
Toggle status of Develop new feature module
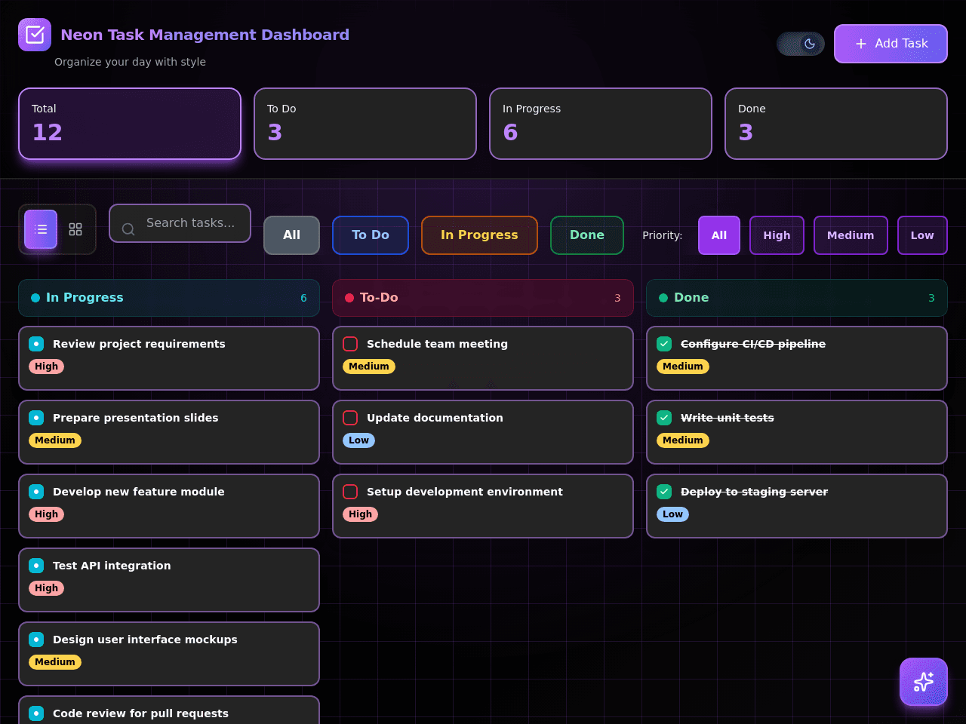pyautogui.click(x=36, y=492)
